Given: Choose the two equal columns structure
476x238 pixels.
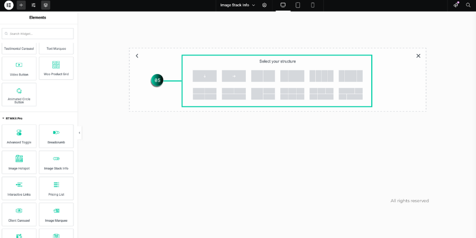Looking at the screenshot, I should [263, 76].
